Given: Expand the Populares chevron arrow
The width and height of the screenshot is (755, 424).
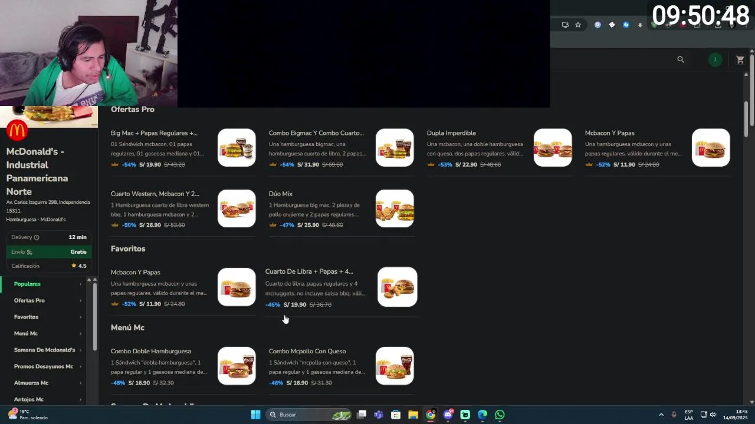Looking at the screenshot, I should click(81, 284).
